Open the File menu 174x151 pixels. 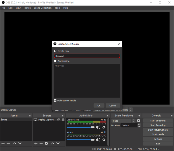point(3,8)
